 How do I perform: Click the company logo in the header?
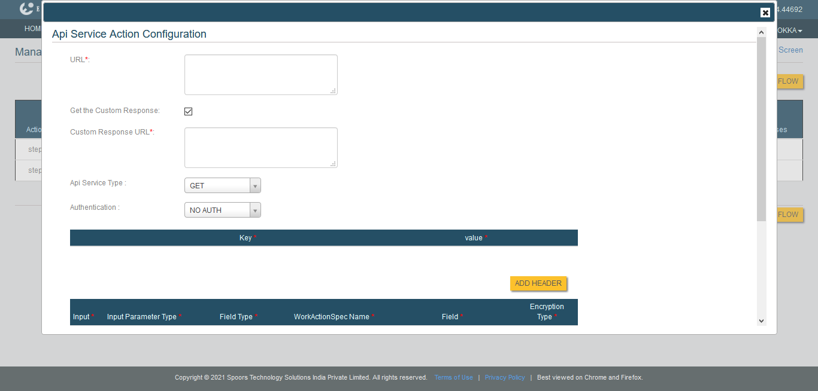27,9
